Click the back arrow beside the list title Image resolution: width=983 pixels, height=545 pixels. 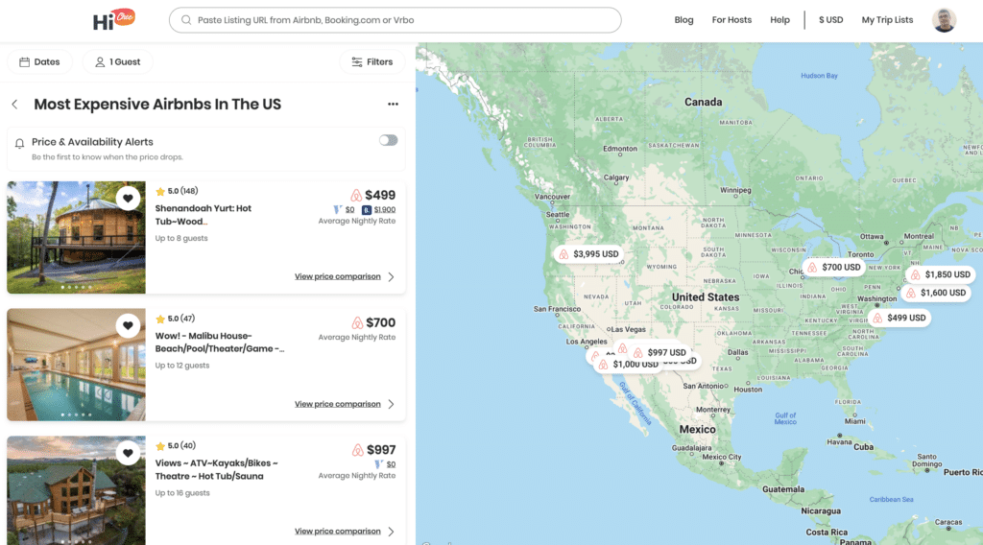coord(14,105)
